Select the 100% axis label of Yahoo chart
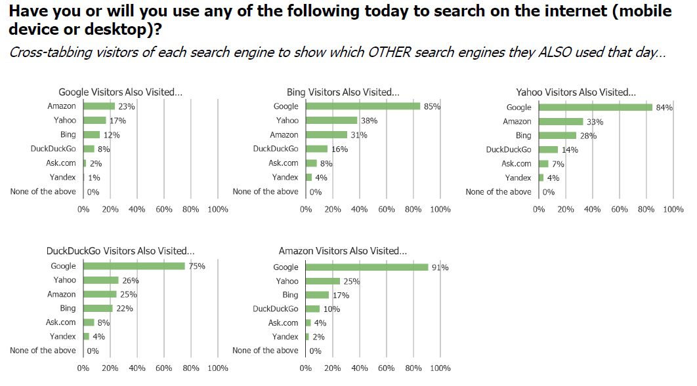Image resolution: width=697 pixels, height=386 pixels. coord(673,209)
